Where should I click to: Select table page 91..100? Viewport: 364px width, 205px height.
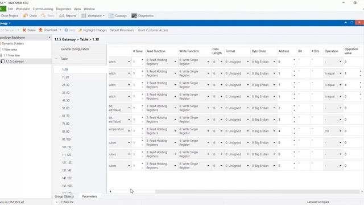pyautogui.click(x=67, y=139)
